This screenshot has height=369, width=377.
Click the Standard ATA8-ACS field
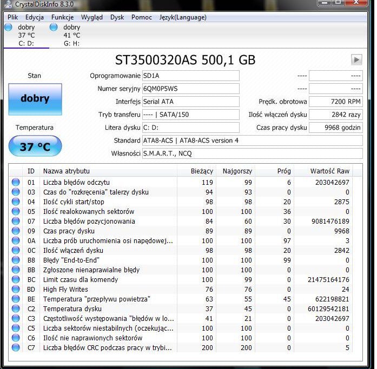click(253, 140)
